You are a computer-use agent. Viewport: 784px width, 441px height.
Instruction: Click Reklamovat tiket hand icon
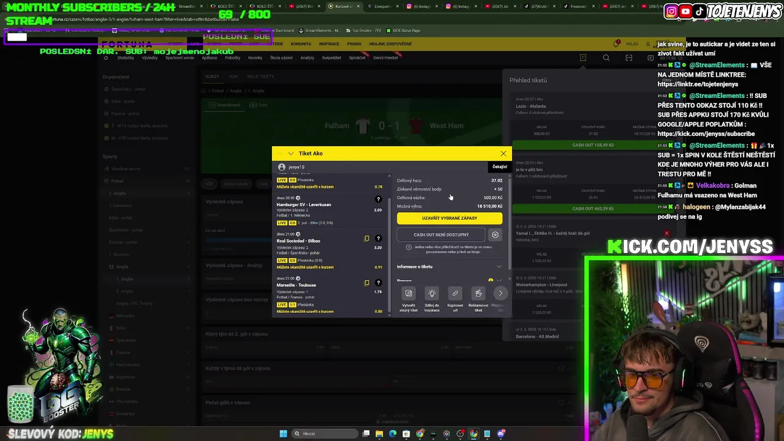478,293
